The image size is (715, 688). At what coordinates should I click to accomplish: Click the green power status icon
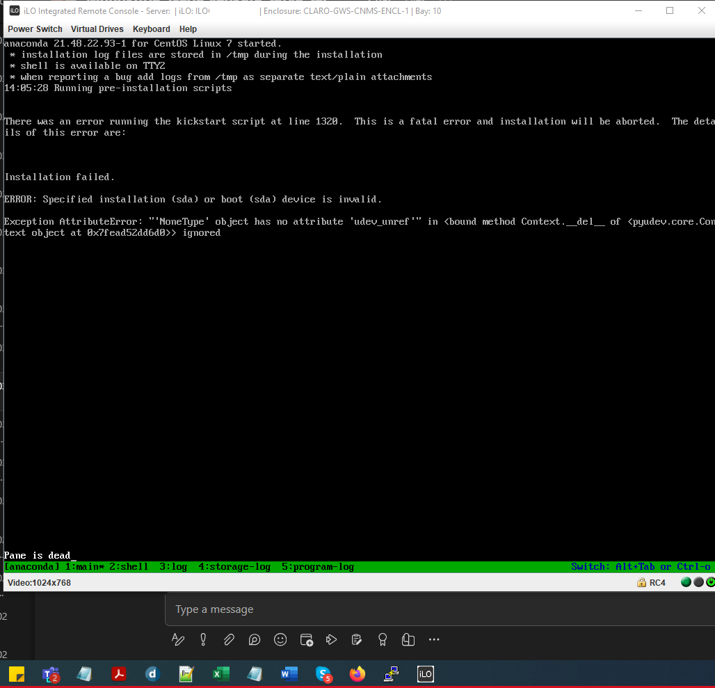tap(710, 582)
